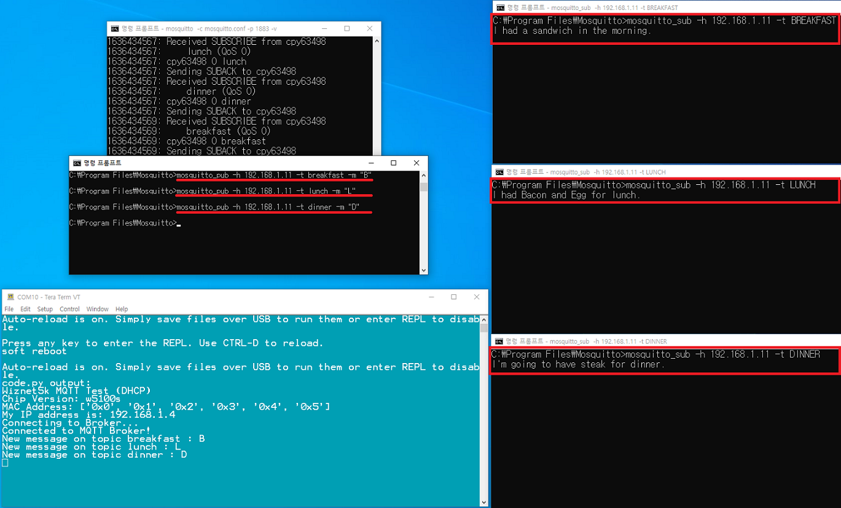841x508 pixels.
Task: Click 'code.py output:' line in Tera Term
Action: (x=46, y=383)
